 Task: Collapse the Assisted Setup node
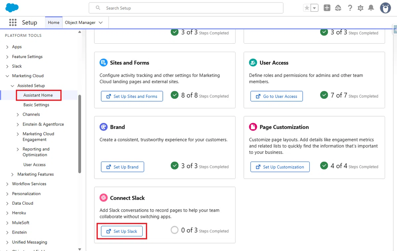tap(13, 86)
